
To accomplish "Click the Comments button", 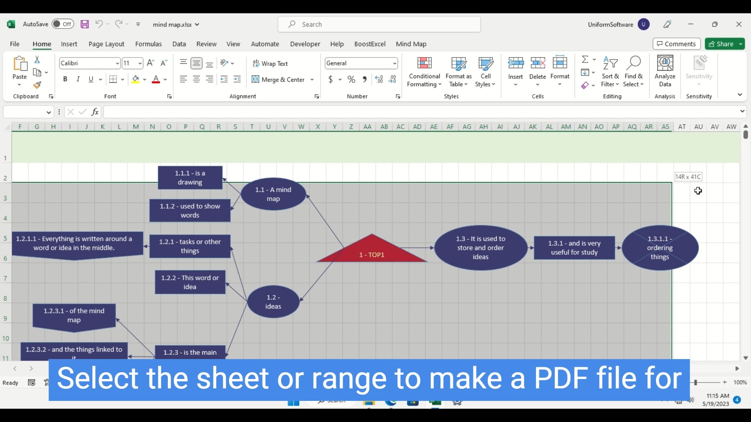I will pyautogui.click(x=676, y=44).
